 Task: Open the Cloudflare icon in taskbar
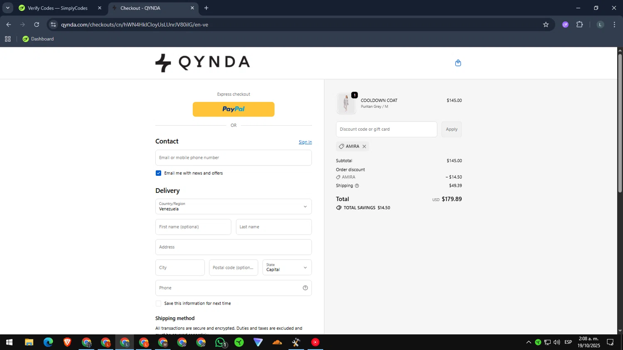click(277, 342)
